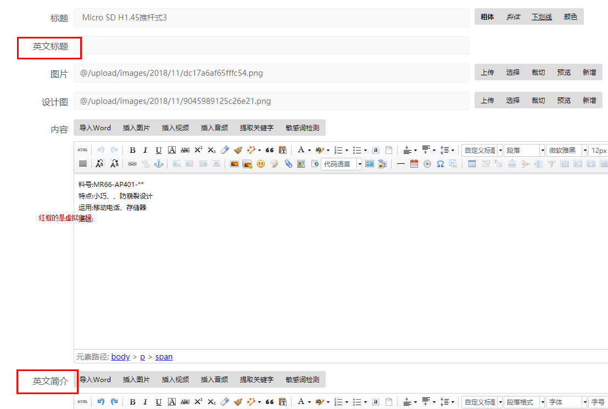The width and height of the screenshot is (608, 409).
Task: Apply subscript in the 内容 editor toolbar
Action: coord(211,150)
